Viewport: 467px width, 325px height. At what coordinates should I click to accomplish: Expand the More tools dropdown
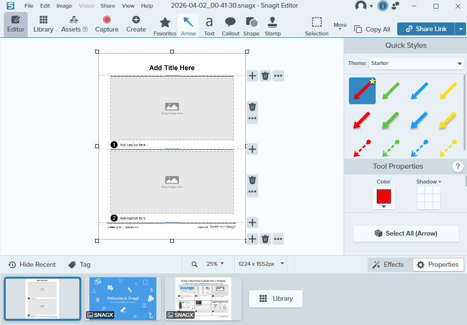click(x=340, y=26)
